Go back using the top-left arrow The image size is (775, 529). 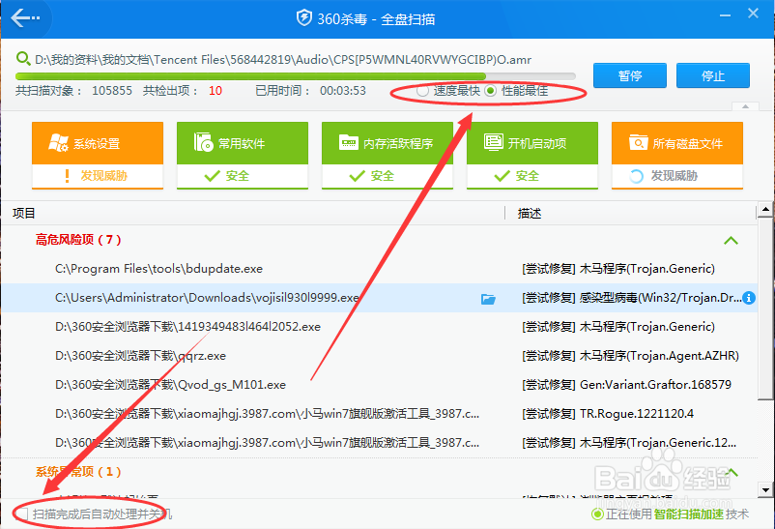(25, 18)
